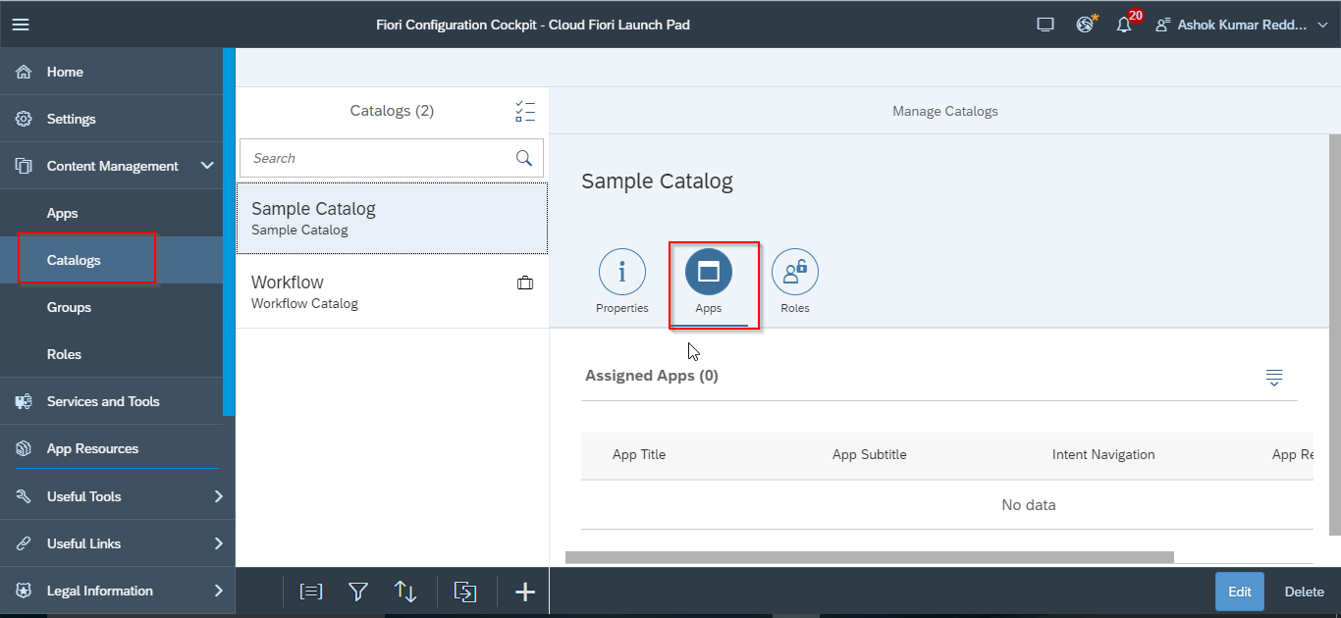Click the Delete button

1305,592
